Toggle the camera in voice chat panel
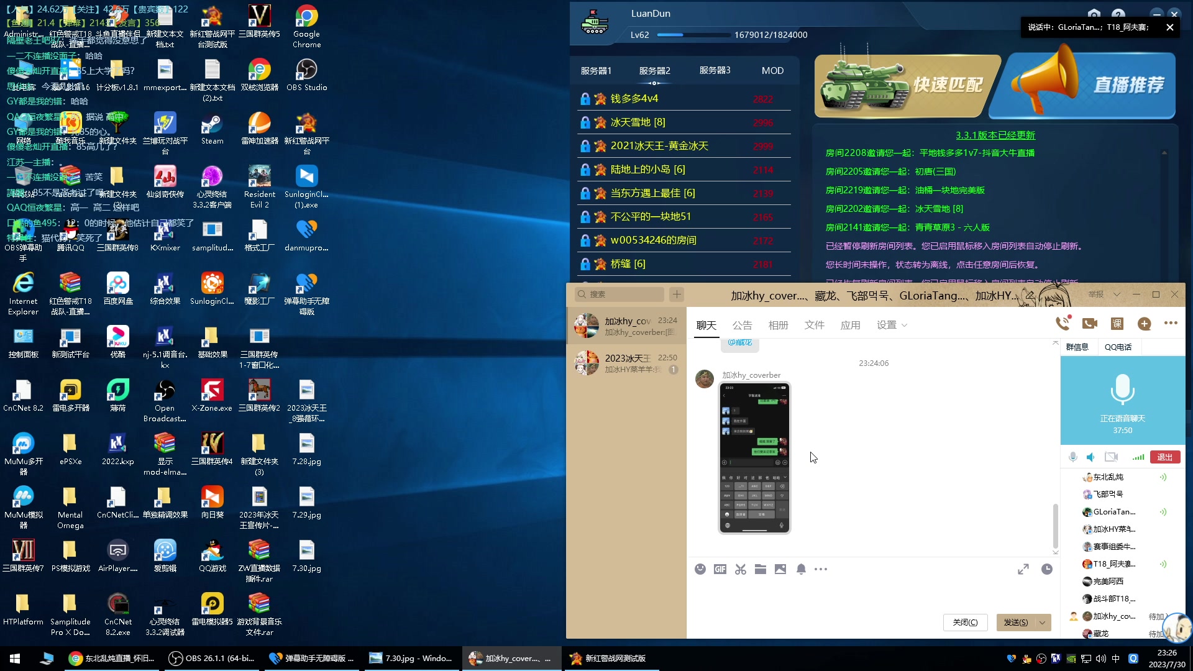This screenshot has height=671, width=1193. 1111,457
